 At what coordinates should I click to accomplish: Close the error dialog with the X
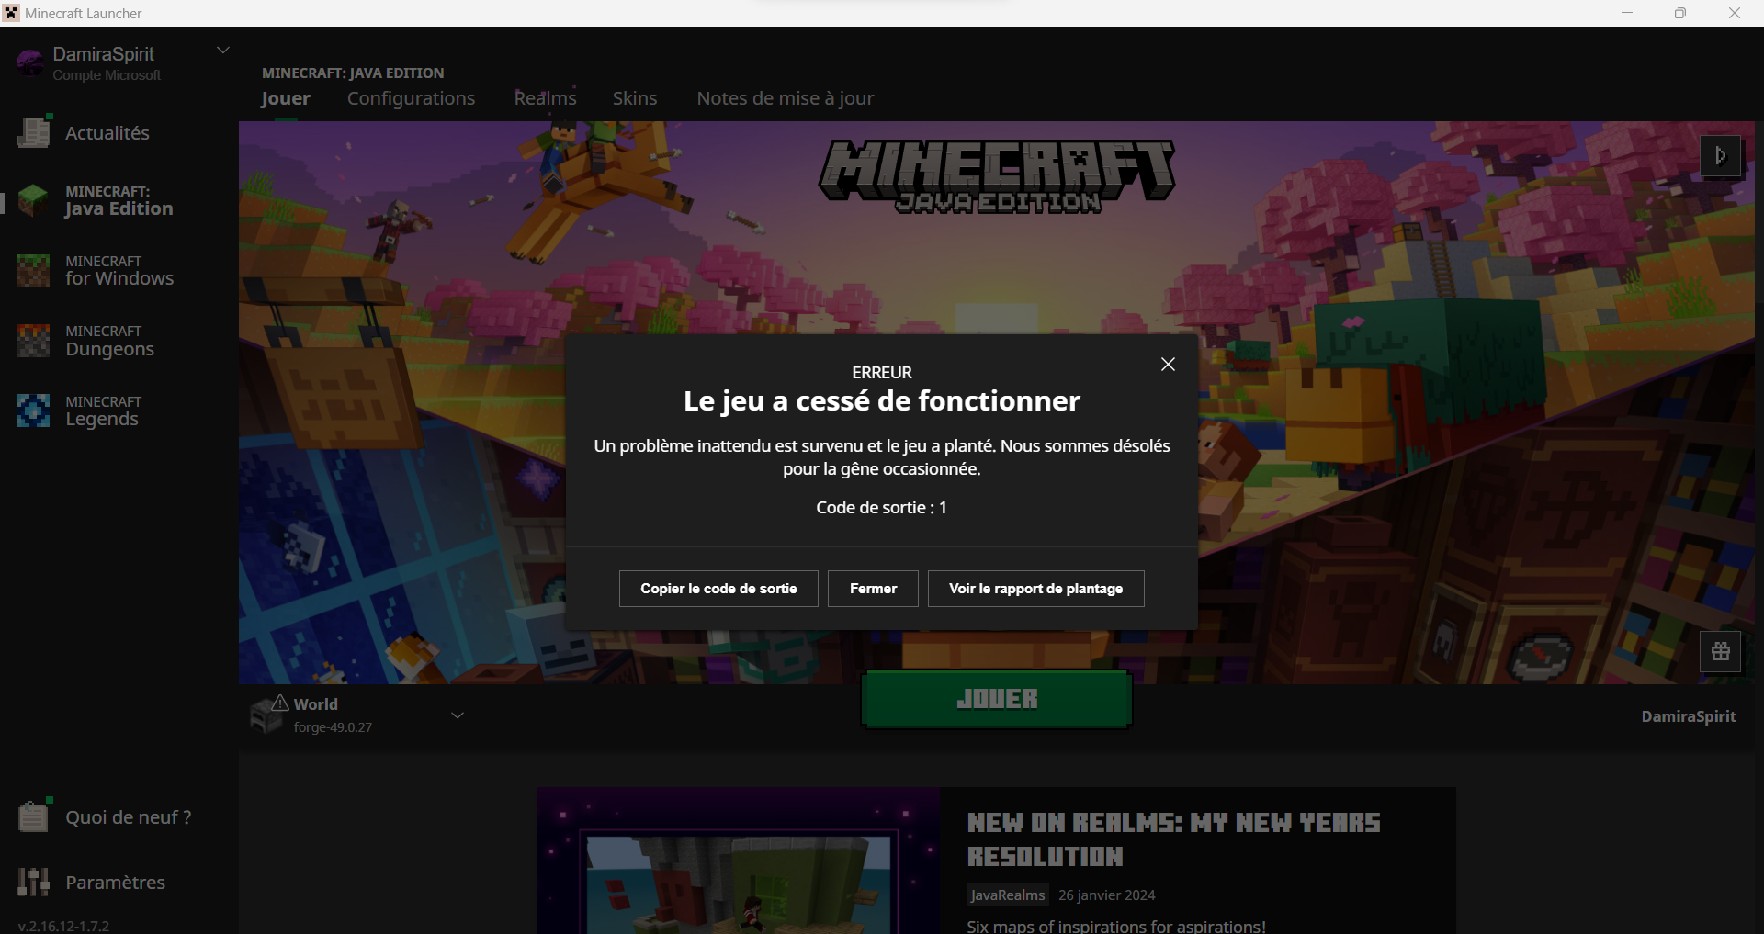[x=1168, y=365]
